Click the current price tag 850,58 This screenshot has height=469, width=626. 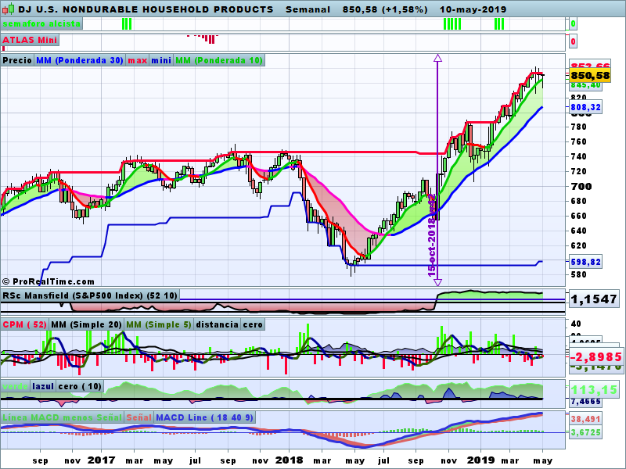(x=590, y=76)
